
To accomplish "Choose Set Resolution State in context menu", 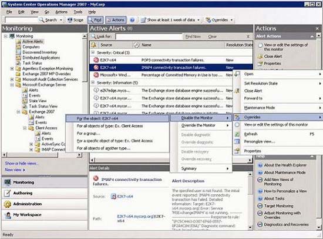I will pos(278,84).
